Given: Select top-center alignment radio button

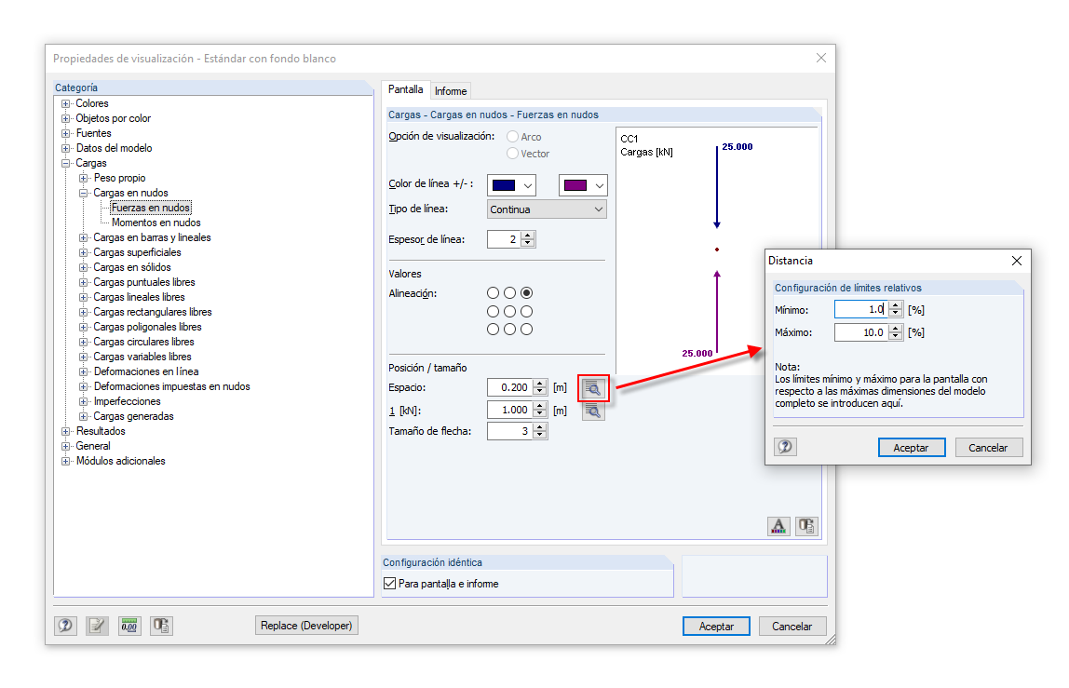Looking at the screenshot, I should [510, 292].
